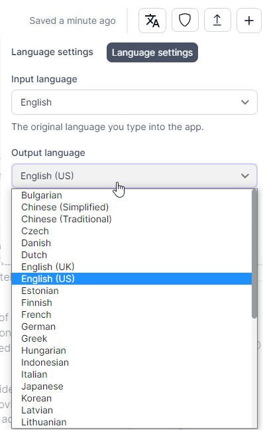
Task: Pick English (UK) in the list
Action: point(132,267)
